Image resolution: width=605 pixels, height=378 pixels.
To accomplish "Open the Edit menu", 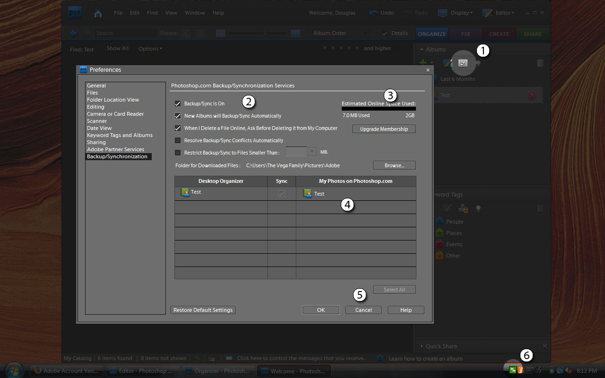I will click(135, 13).
